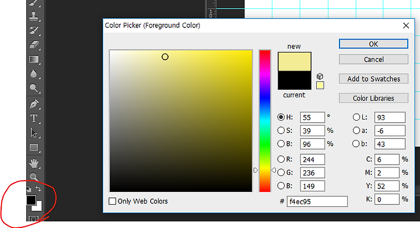
Task: Click Add to Swatches button
Action: point(373,79)
